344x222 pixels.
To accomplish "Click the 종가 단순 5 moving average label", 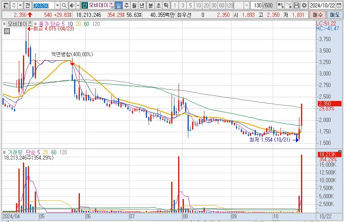I will pyautogui.click(x=52, y=24).
